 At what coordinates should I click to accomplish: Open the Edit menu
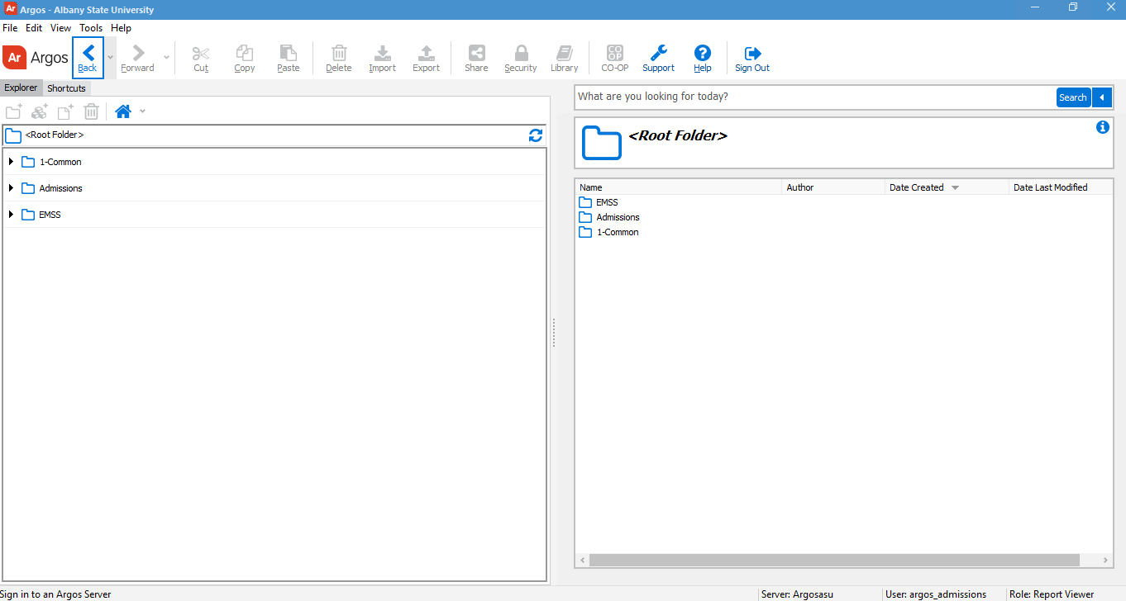coord(34,28)
